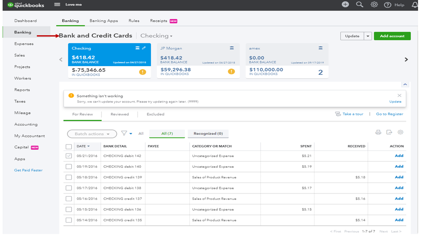This screenshot has width=421, height=237.
Task: Click the pencil edit icon on Checking card
Action: point(144,48)
